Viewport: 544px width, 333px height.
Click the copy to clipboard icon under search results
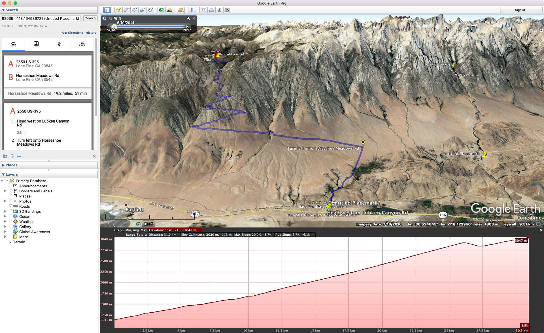pos(12,156)
